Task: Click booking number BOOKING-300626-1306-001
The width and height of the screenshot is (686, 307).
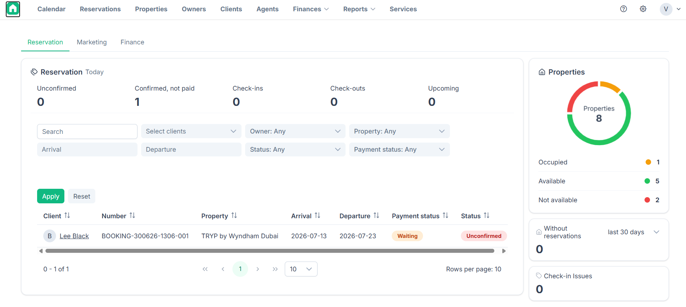Action: pos(145,236)
